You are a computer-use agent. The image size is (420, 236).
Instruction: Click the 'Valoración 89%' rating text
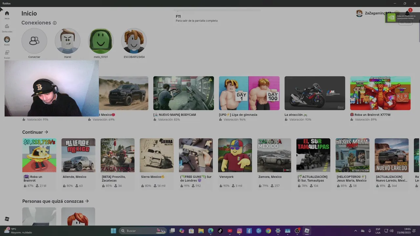366,120
